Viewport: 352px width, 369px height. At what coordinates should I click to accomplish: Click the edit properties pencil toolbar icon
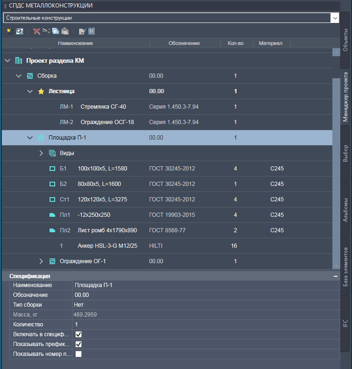coord(82,31)
